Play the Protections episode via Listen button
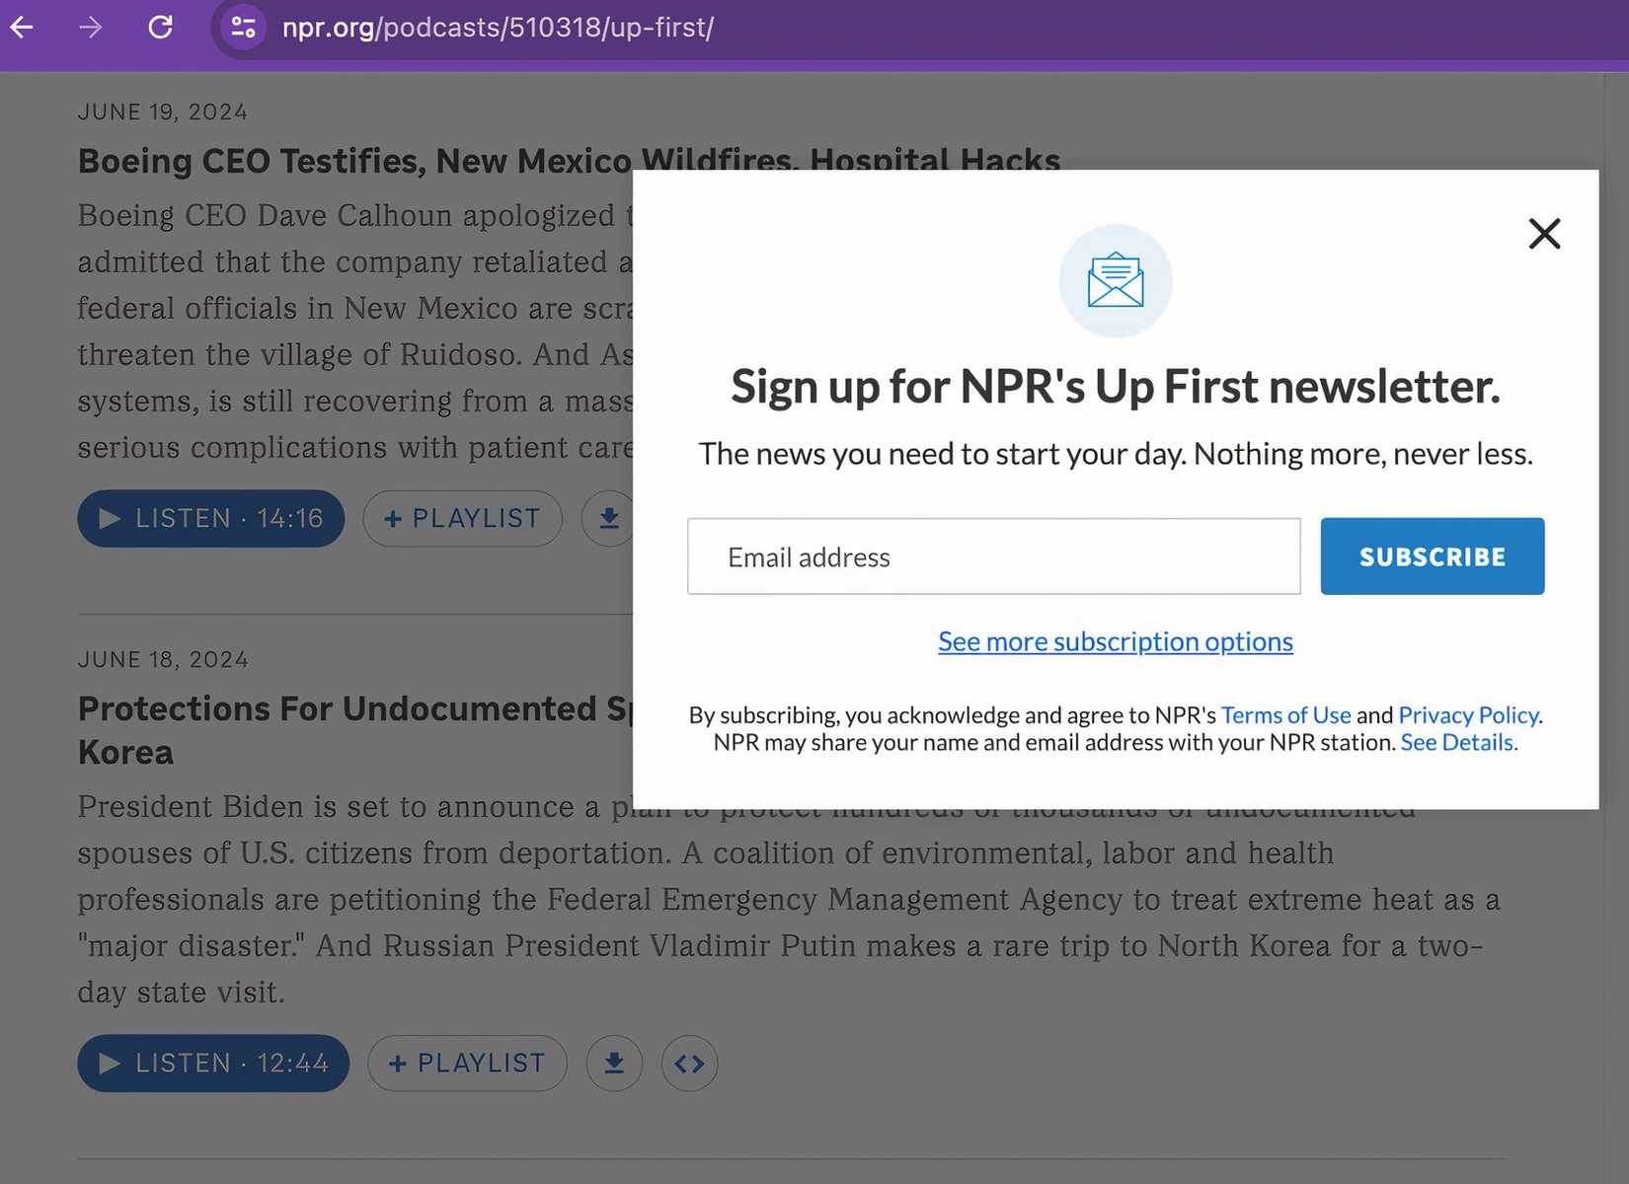 [x=212, y=1063]
